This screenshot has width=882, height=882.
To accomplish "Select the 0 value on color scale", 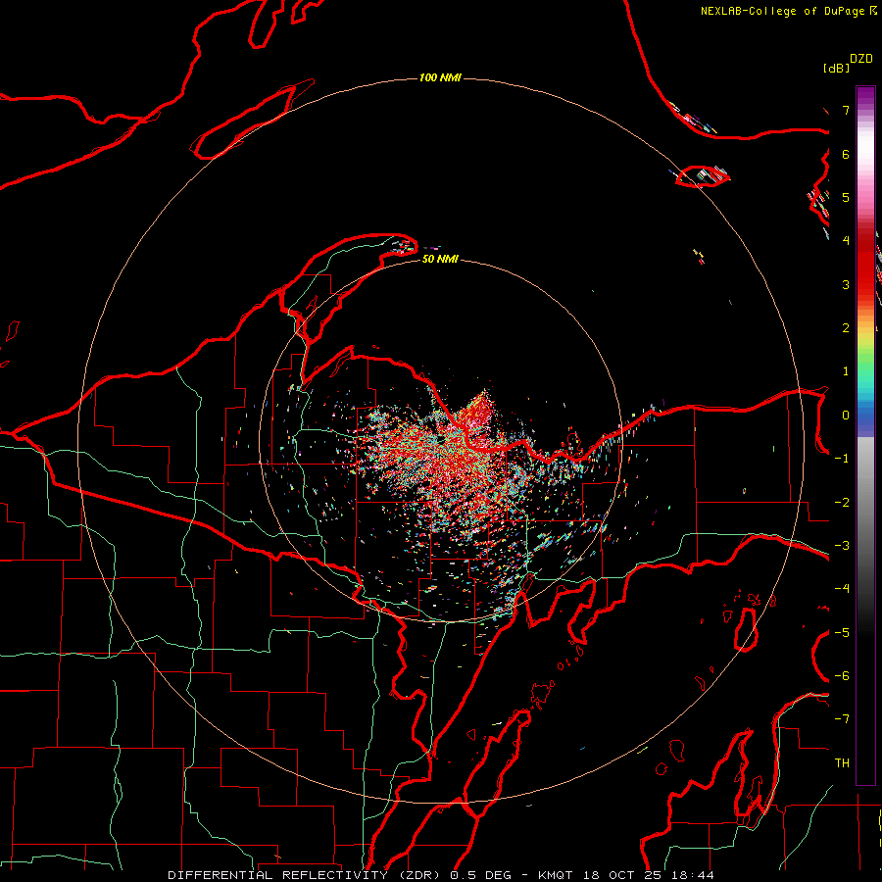I will (x=846, y=416).
